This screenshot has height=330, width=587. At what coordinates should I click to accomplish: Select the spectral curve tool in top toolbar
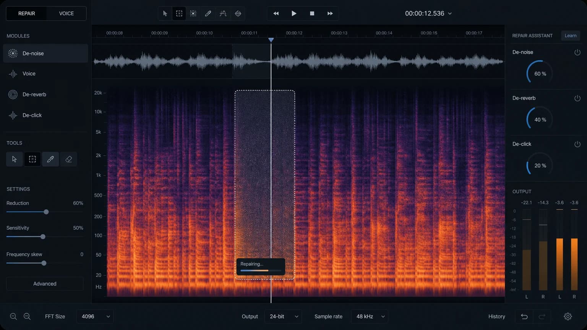(x=223, y=13)
